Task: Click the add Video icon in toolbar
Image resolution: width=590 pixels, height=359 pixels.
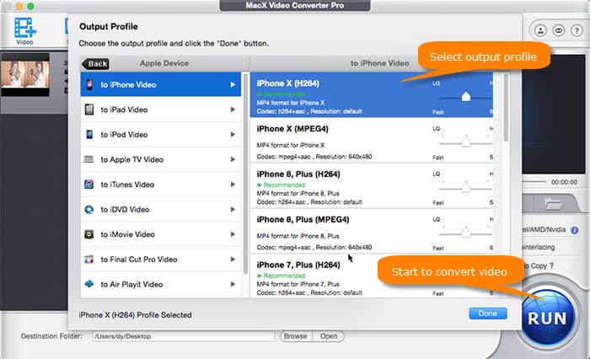Action: click(24, 31)
